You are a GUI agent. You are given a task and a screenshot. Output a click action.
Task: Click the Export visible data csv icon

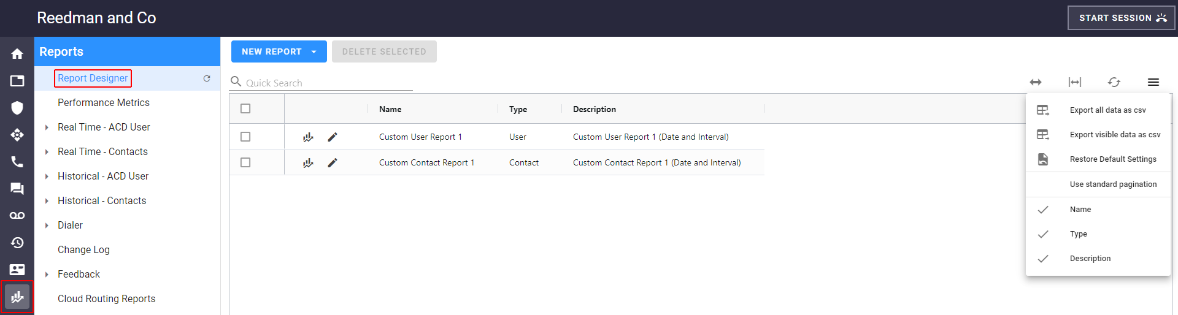coord(1043,135)
